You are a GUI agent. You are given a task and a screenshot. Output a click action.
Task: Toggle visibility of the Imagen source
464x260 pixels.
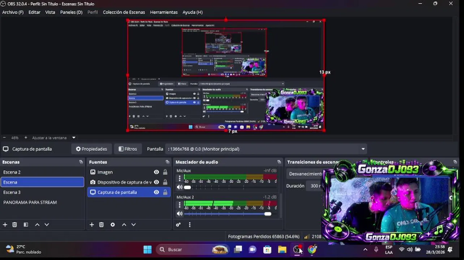click(156, 172)
